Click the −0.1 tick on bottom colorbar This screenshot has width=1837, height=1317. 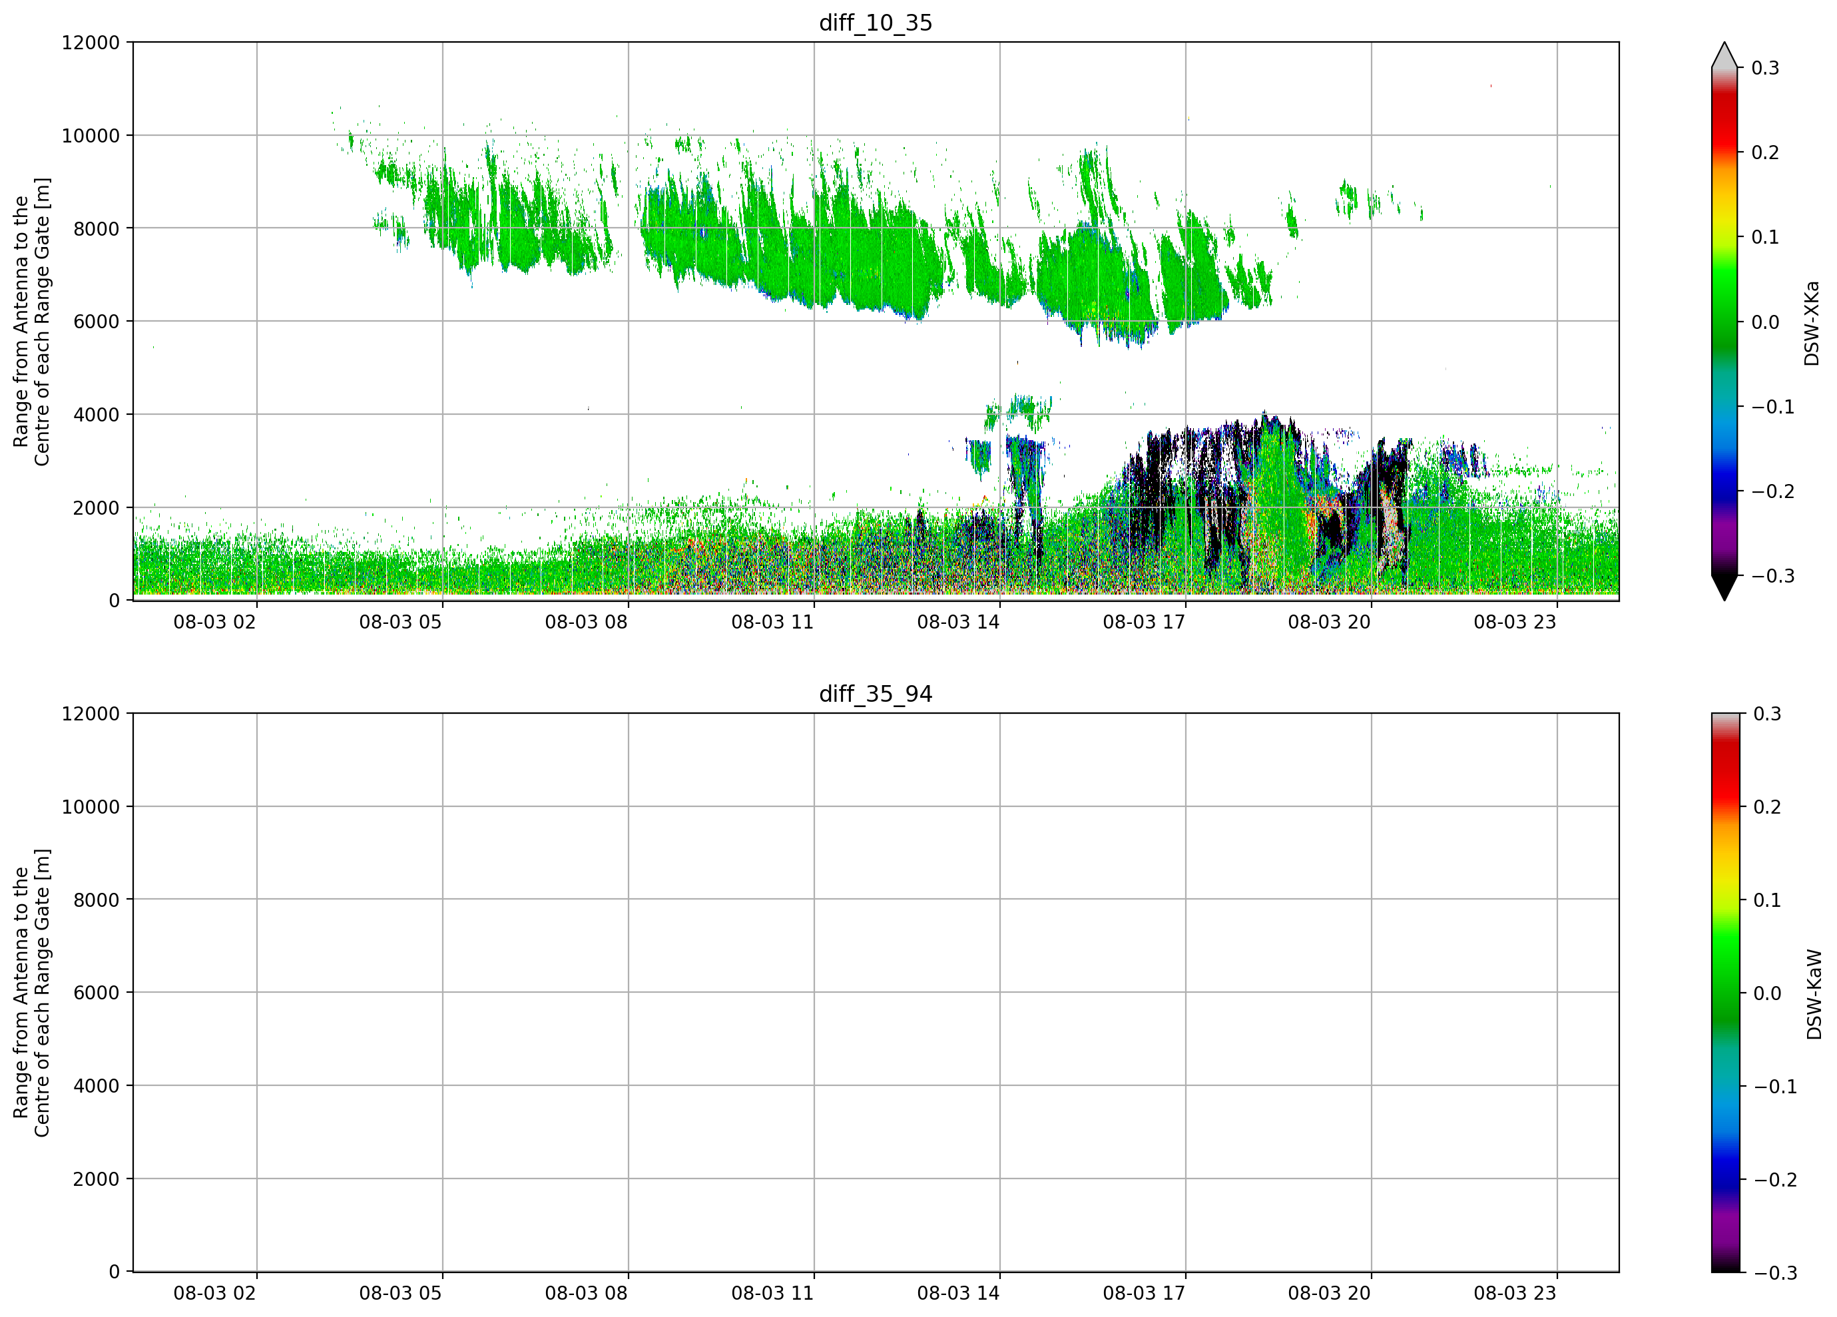pos(1774,1087)
